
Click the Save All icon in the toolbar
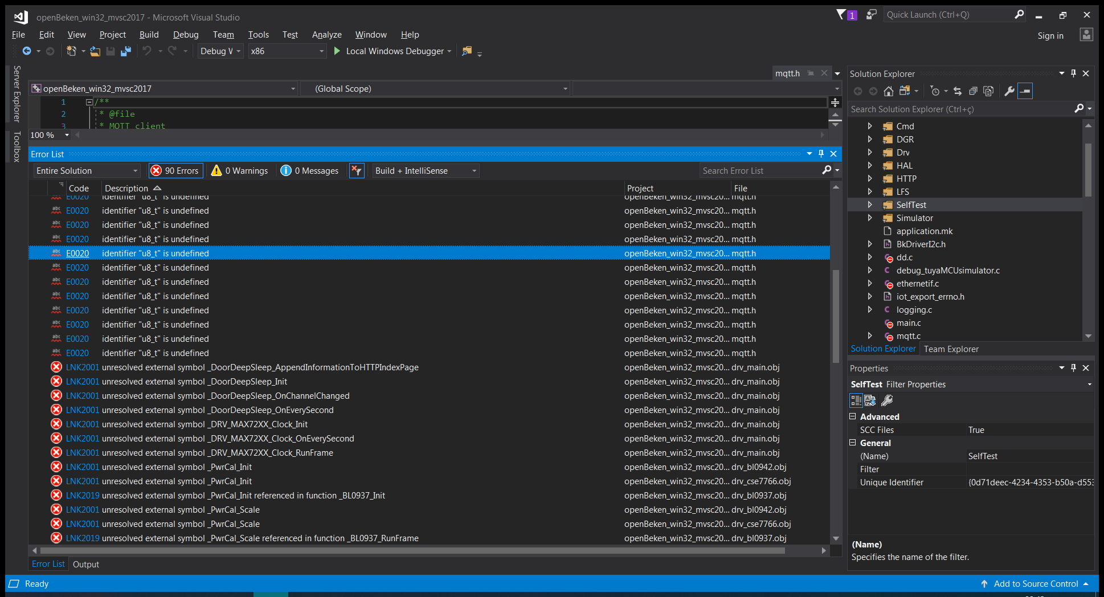pos(126,51)
